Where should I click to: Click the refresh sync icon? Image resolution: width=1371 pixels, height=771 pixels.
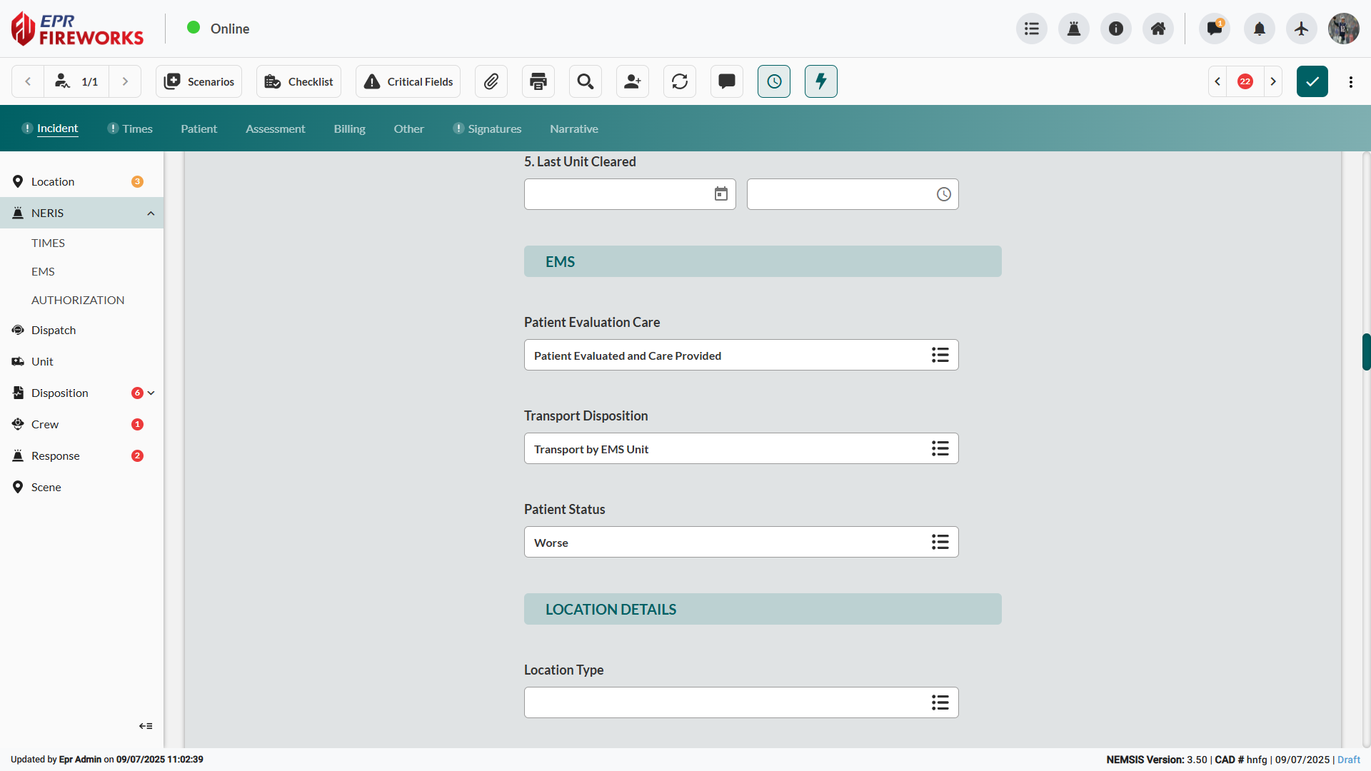coord(680,81)
